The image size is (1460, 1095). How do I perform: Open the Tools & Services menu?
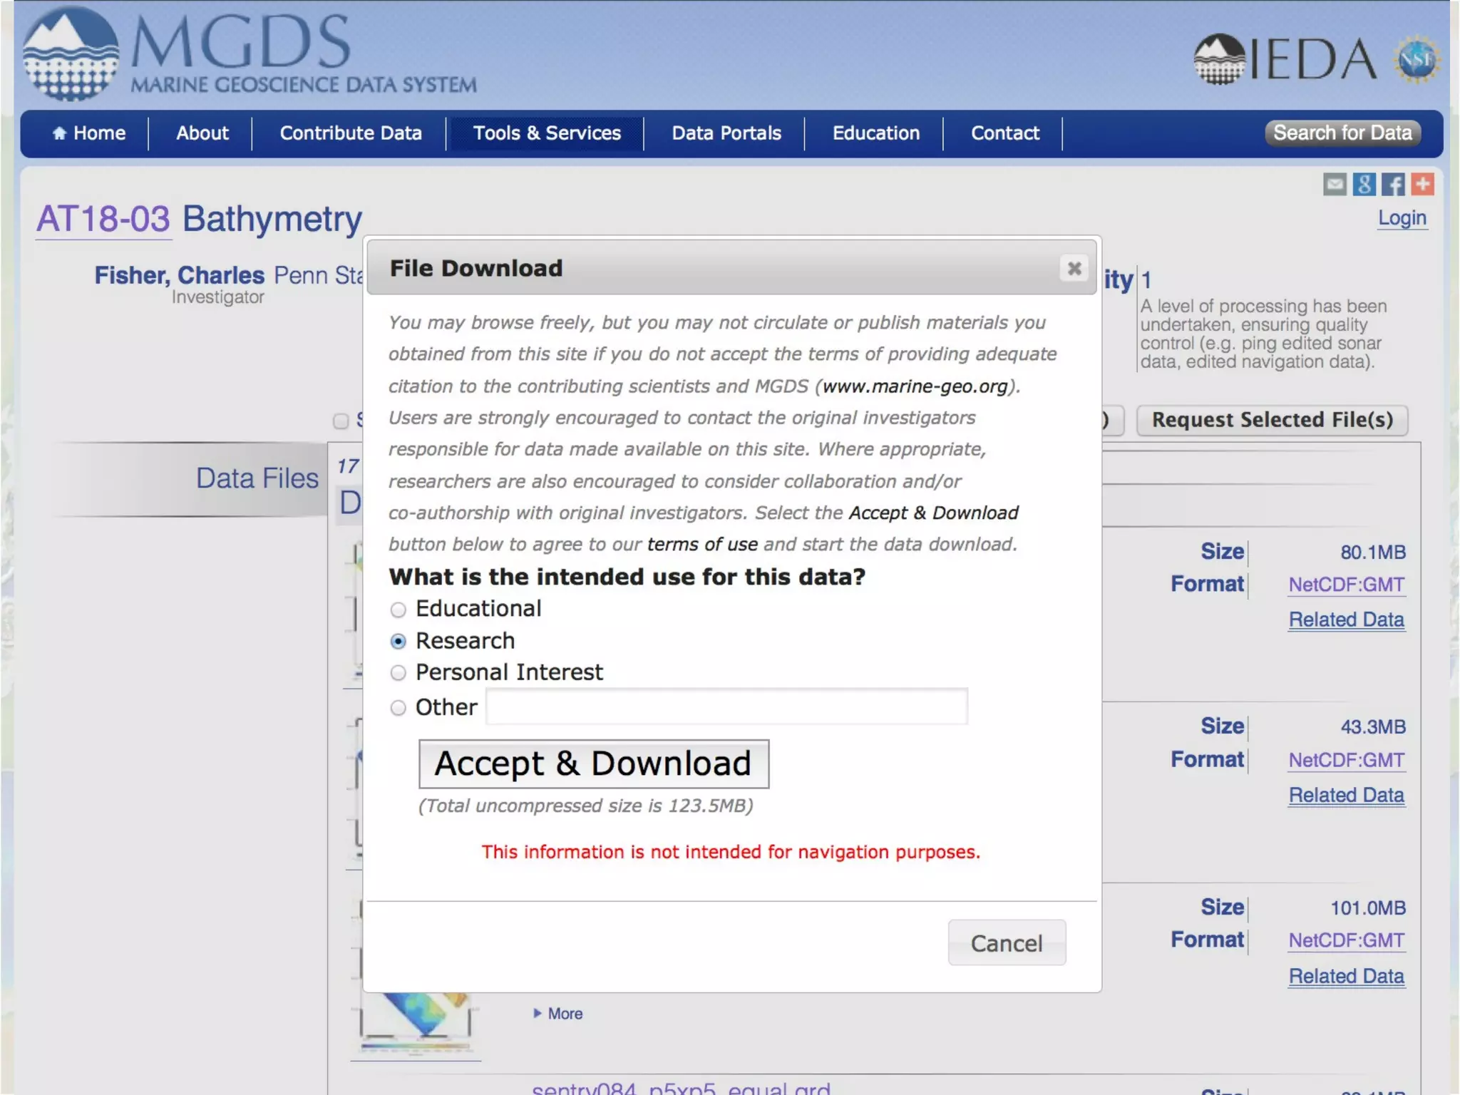click(x=547, y=133)
